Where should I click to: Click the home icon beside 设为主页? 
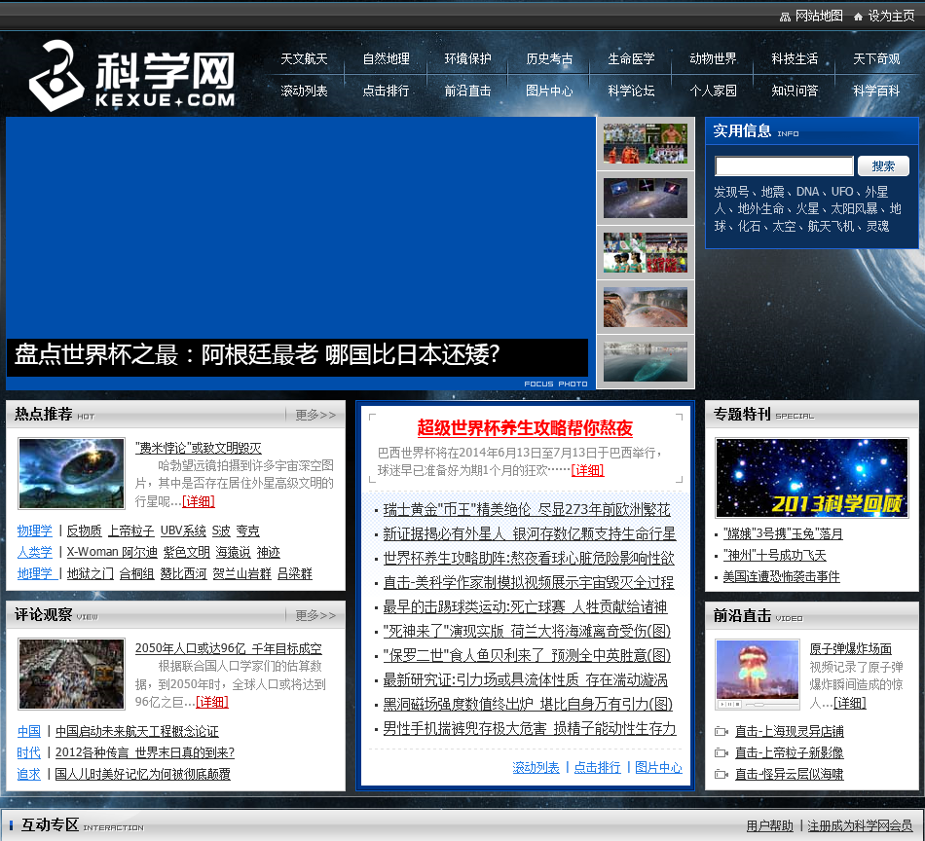point(859,17)
